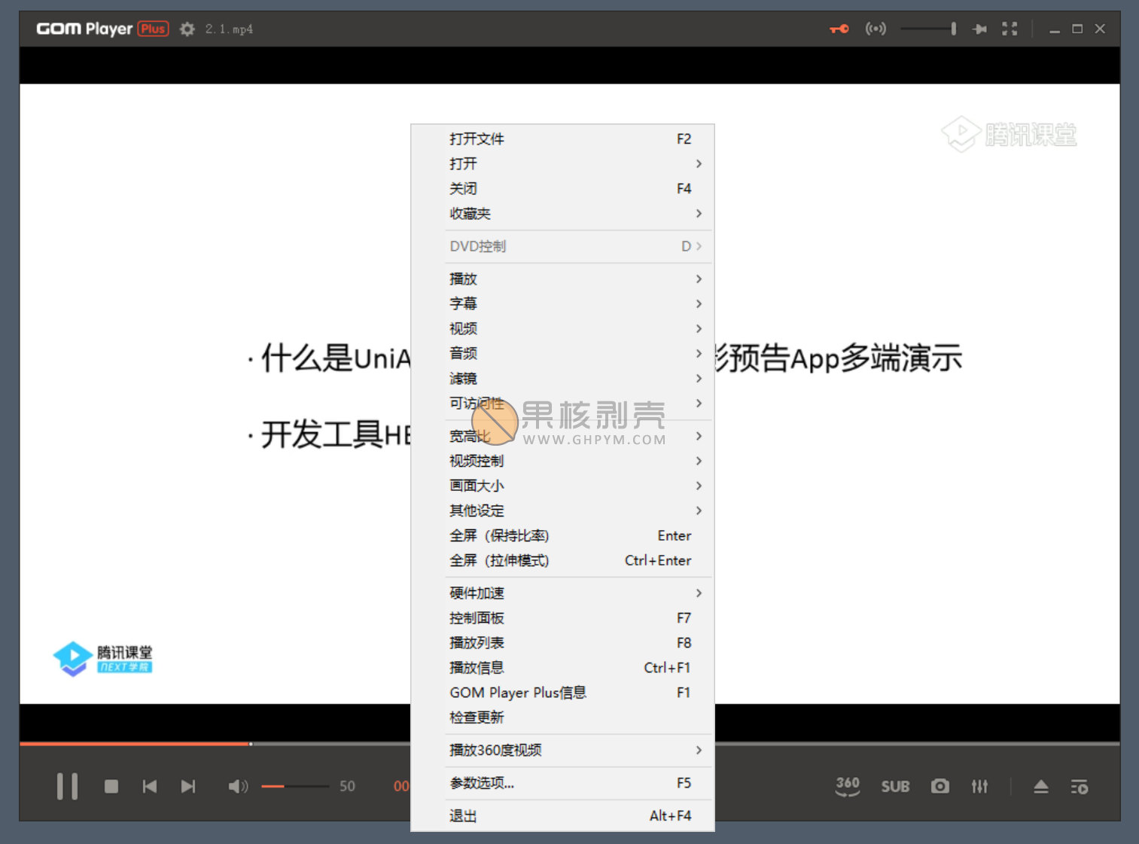Click the orange volume slider
This screenshot has width=1139, height=844.
[x=294, y=786]
